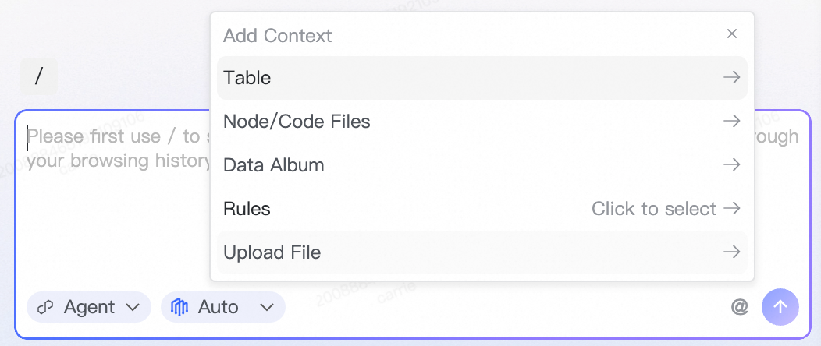Choose Node/Code Files context option
This screenshot has width=821, height=346.
click(x=297, y=122)
